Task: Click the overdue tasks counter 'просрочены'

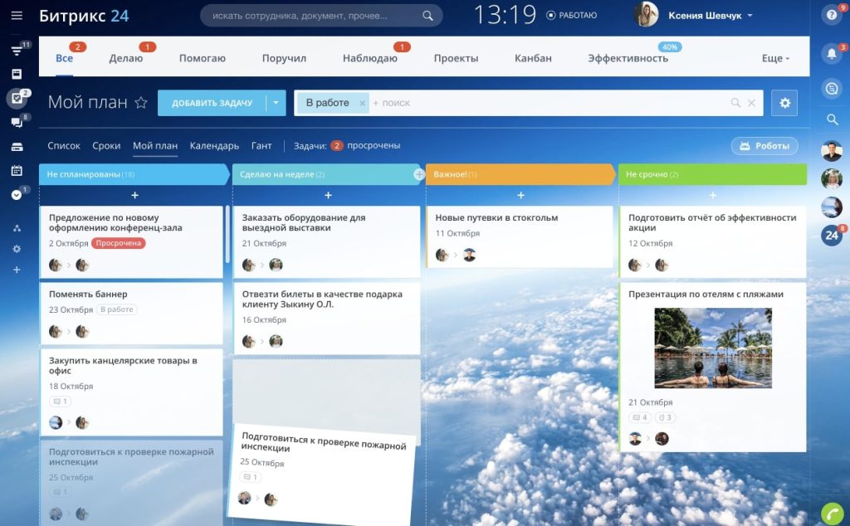Action: (x=366, y=146)
